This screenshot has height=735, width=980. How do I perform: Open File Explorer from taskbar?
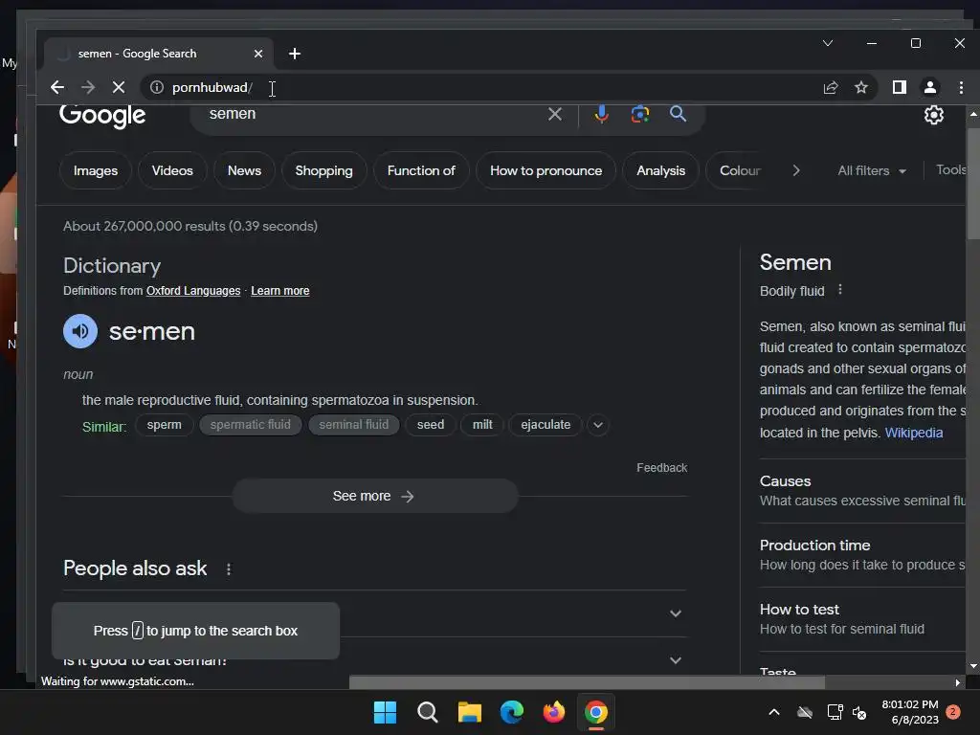point(469,712)
